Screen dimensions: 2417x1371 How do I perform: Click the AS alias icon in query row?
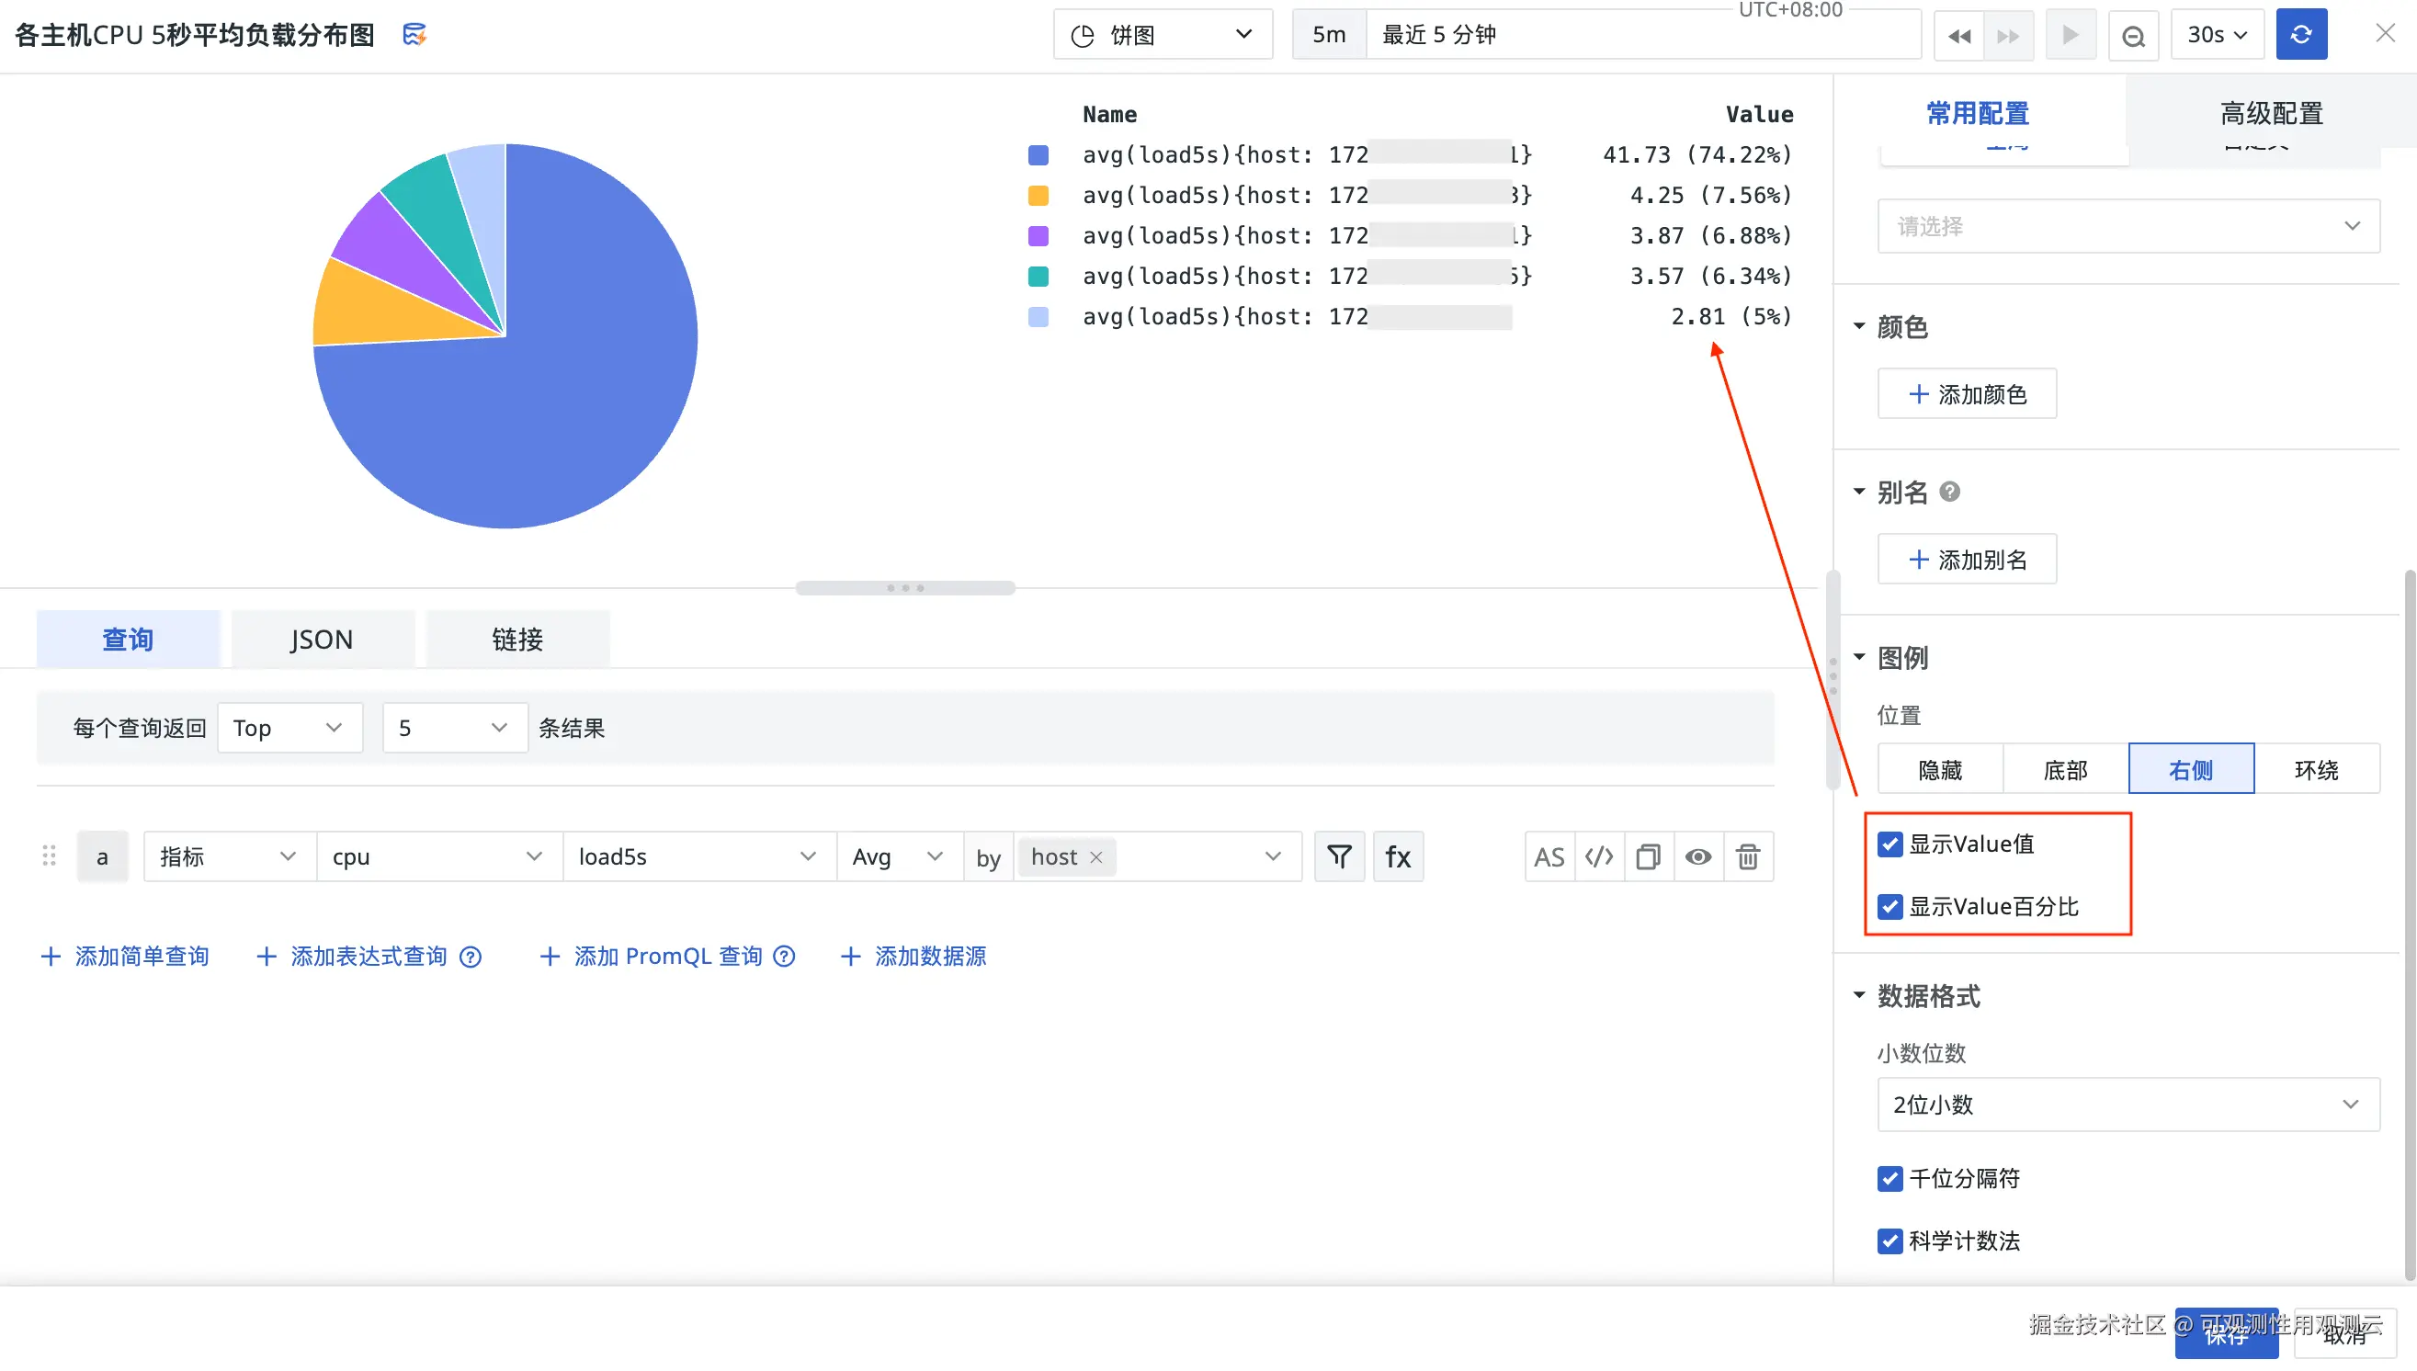(x=1549, y=855)
